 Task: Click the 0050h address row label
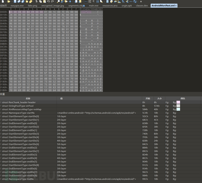[x=4, y=26]
